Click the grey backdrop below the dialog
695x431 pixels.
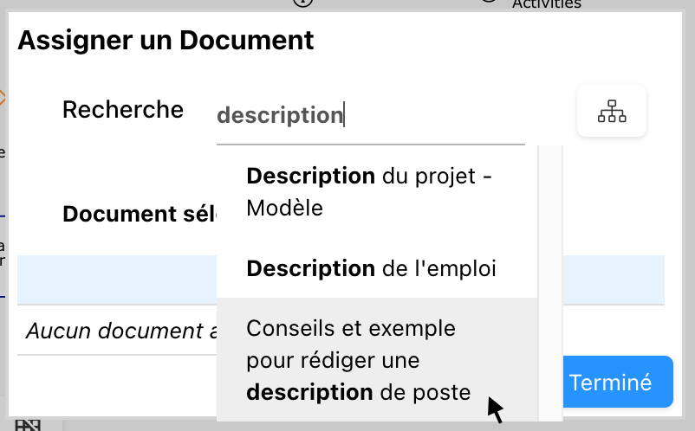[347, 425]
